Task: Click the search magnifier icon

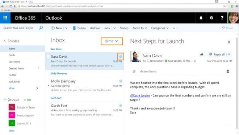Action: (x=41, y=28)
